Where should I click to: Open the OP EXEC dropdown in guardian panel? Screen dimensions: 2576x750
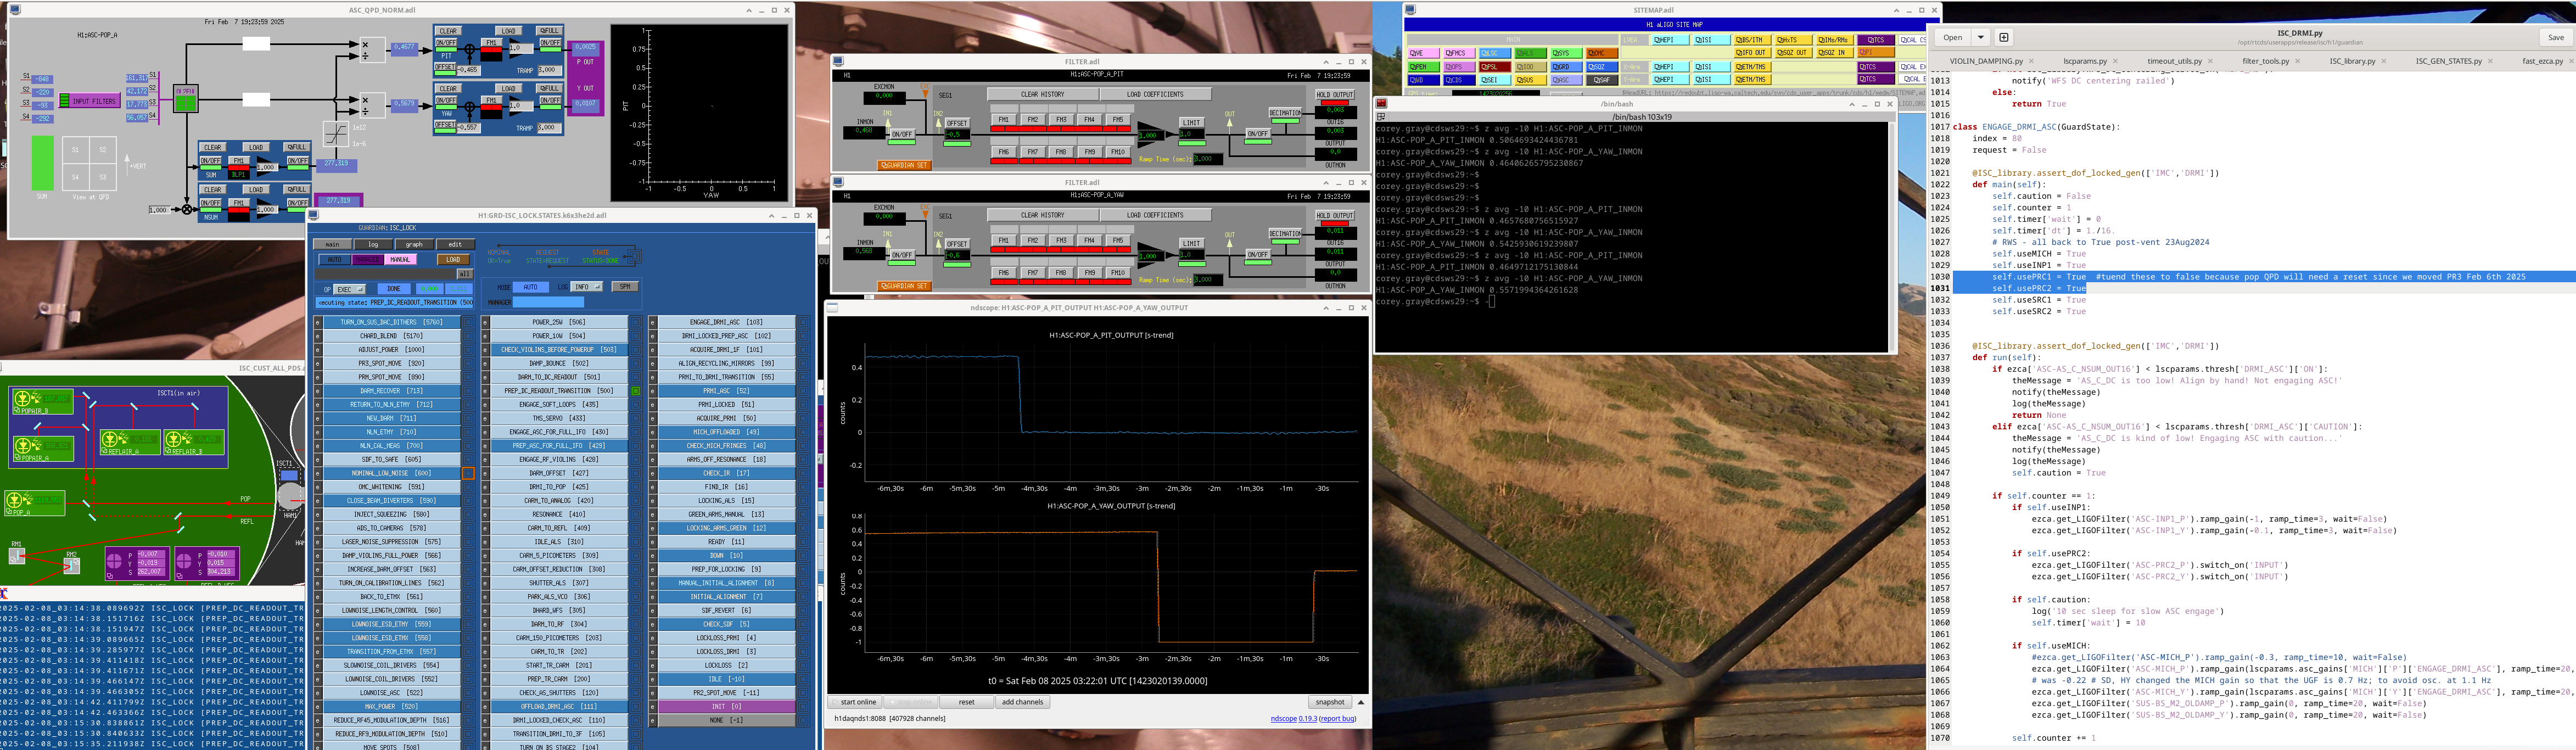pos(349,289)
